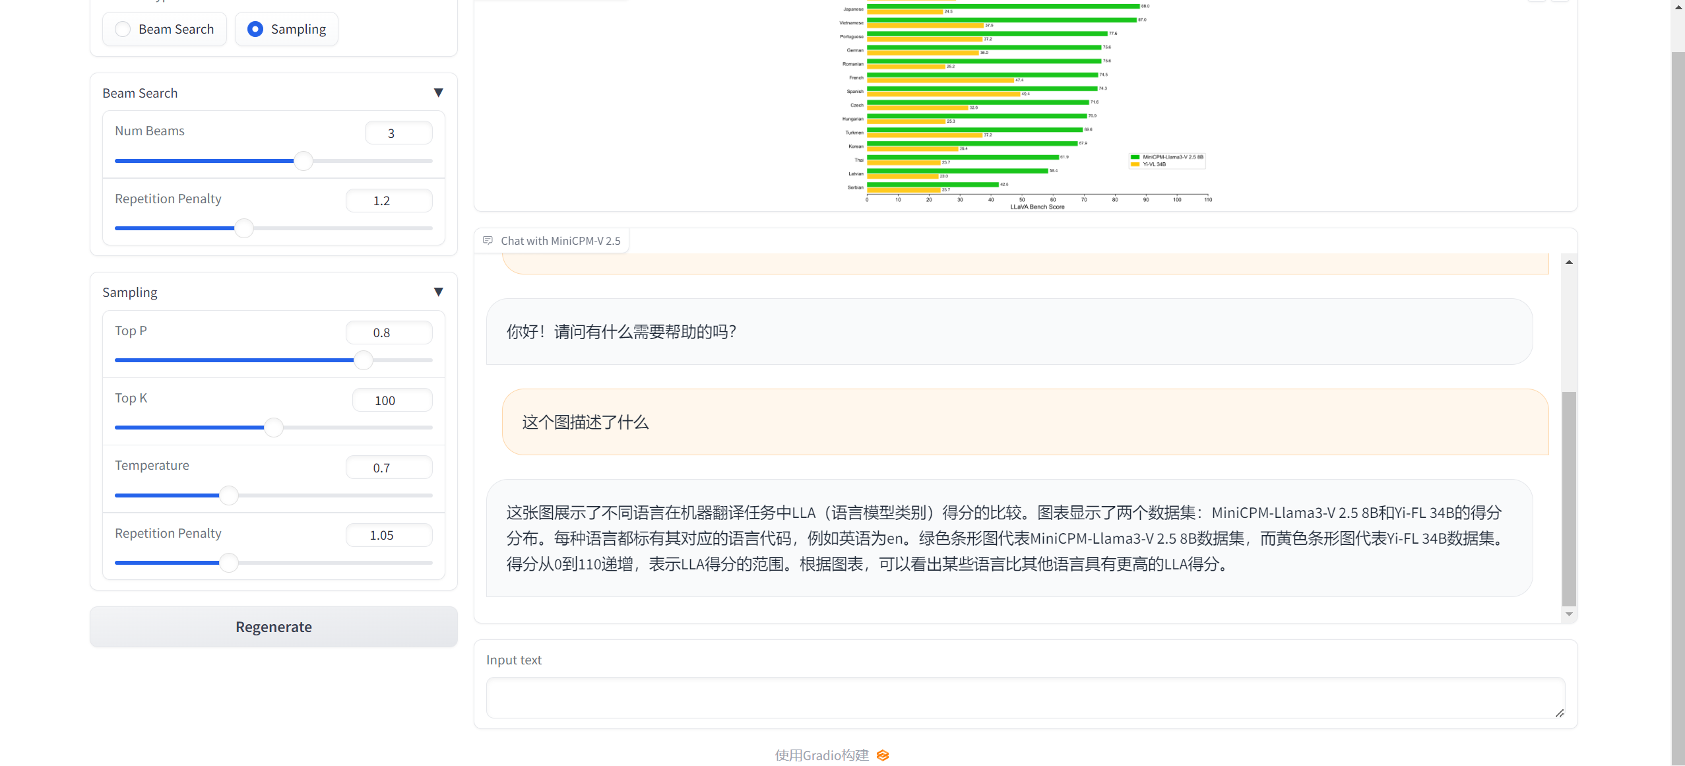Viewport: 1685px width, 766px height.
Task: Adjust Sampling Repetition Penalty slider handle
Action: [229, 563]
